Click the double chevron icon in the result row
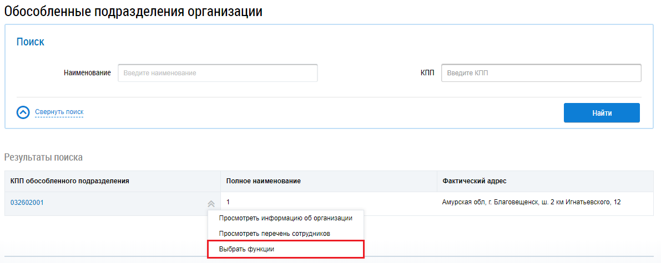This screenshot has height=263, width=661. [211, 204]
